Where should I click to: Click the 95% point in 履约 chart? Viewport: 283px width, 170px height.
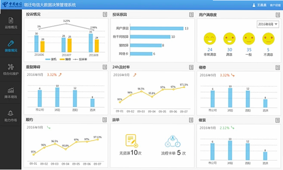click(34, 155)
